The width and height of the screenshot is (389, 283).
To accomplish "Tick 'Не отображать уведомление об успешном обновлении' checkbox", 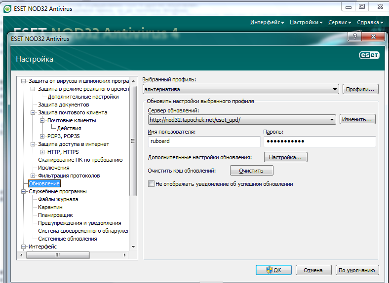I will click(151, 184).
